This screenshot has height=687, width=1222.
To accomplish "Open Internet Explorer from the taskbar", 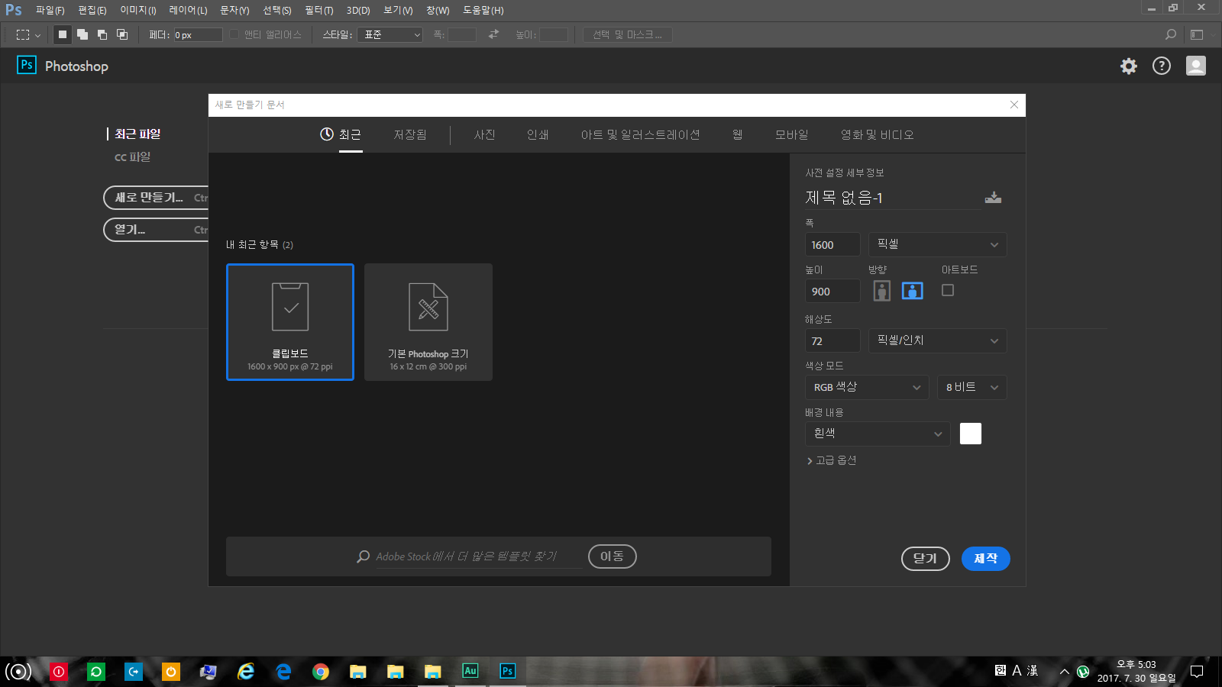I will coord(246,672).
